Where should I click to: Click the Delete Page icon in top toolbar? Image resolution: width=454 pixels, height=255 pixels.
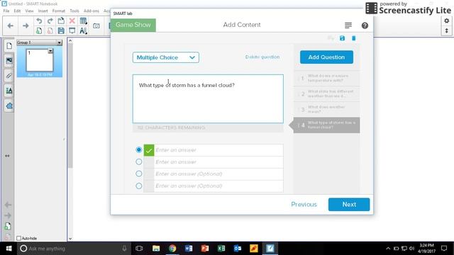[50, 30]
